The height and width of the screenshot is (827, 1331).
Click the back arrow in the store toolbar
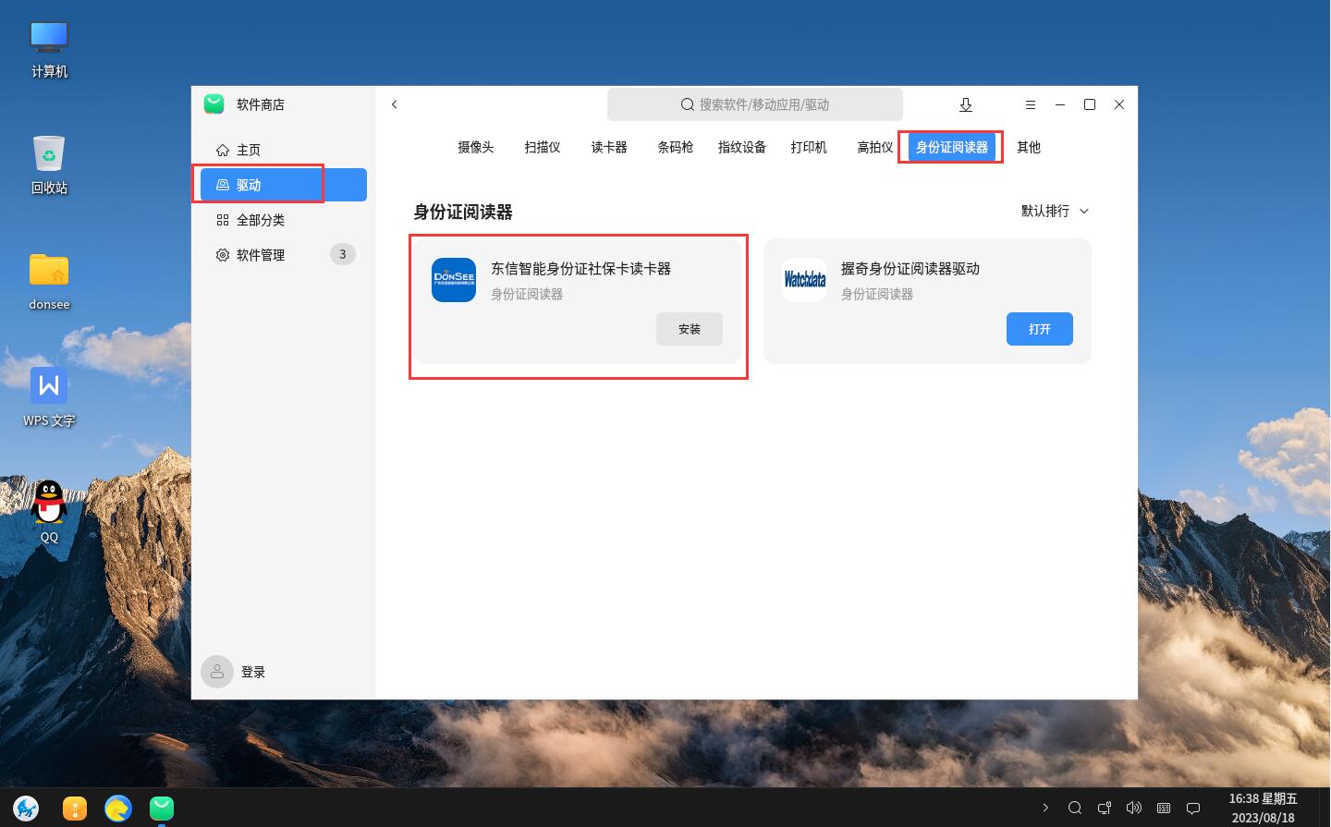click(395, 104)
